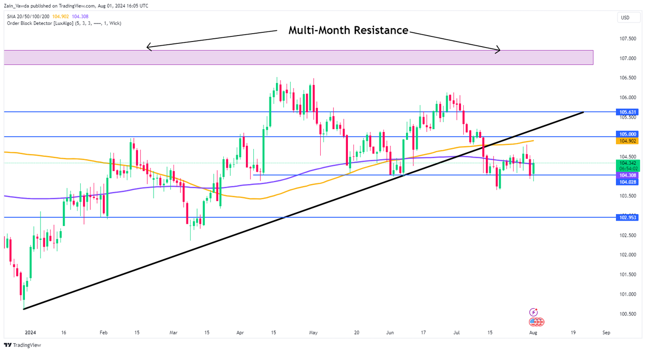The width and height of the screenshot is (646, 352).
Task: Click the Aug label on time axis
Action: coord(533,332)
